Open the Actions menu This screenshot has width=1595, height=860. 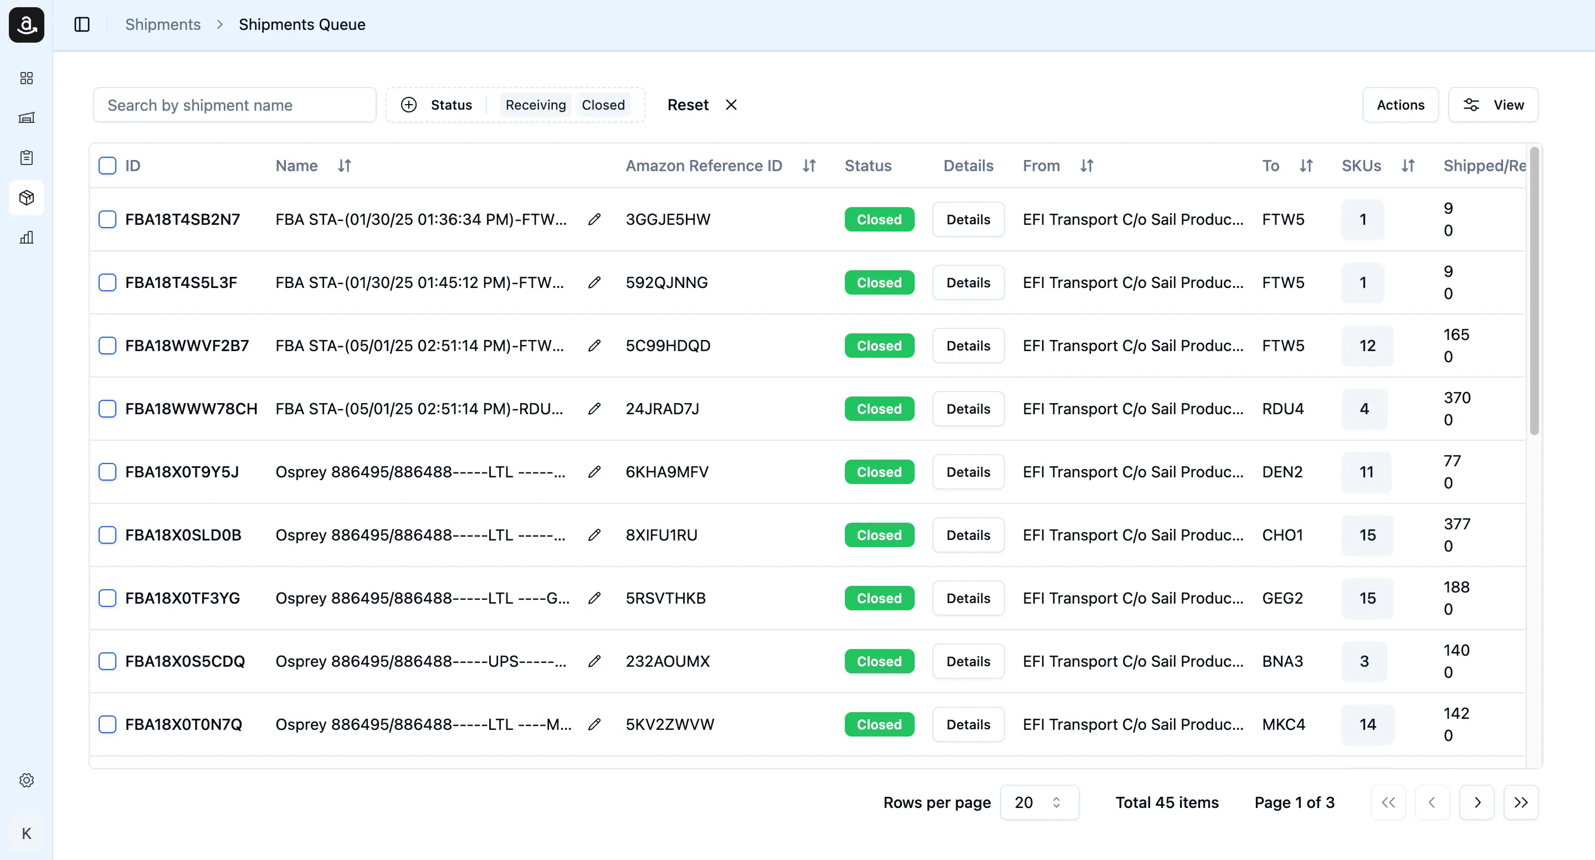tap(1400, 105)
